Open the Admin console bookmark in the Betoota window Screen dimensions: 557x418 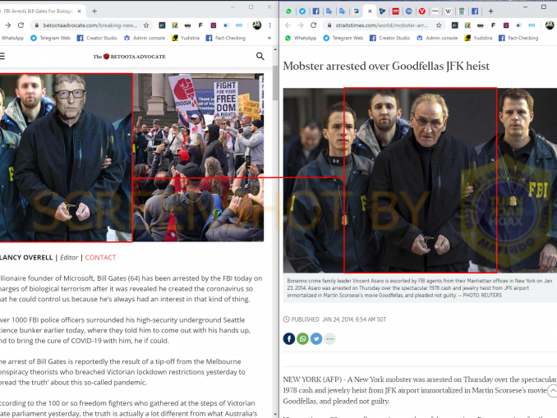pos(144,38)
